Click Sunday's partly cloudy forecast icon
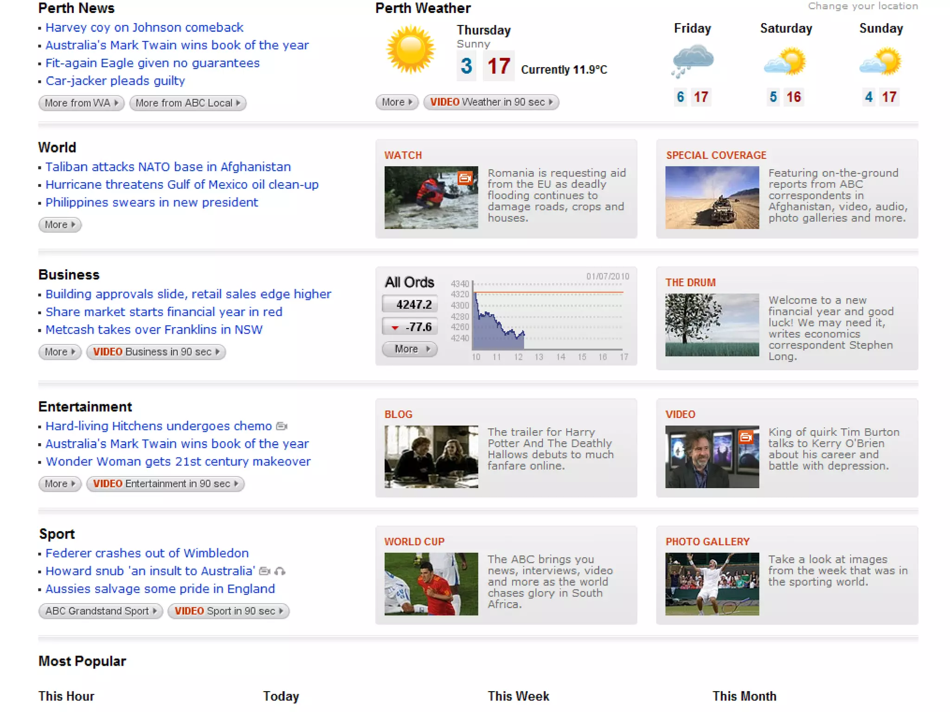Viewport: 950px width, 712px height. click(x=880, y=61)
